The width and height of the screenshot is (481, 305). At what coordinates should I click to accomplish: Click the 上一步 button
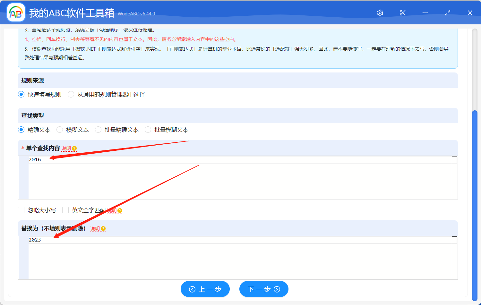click(x=205, y=289)
